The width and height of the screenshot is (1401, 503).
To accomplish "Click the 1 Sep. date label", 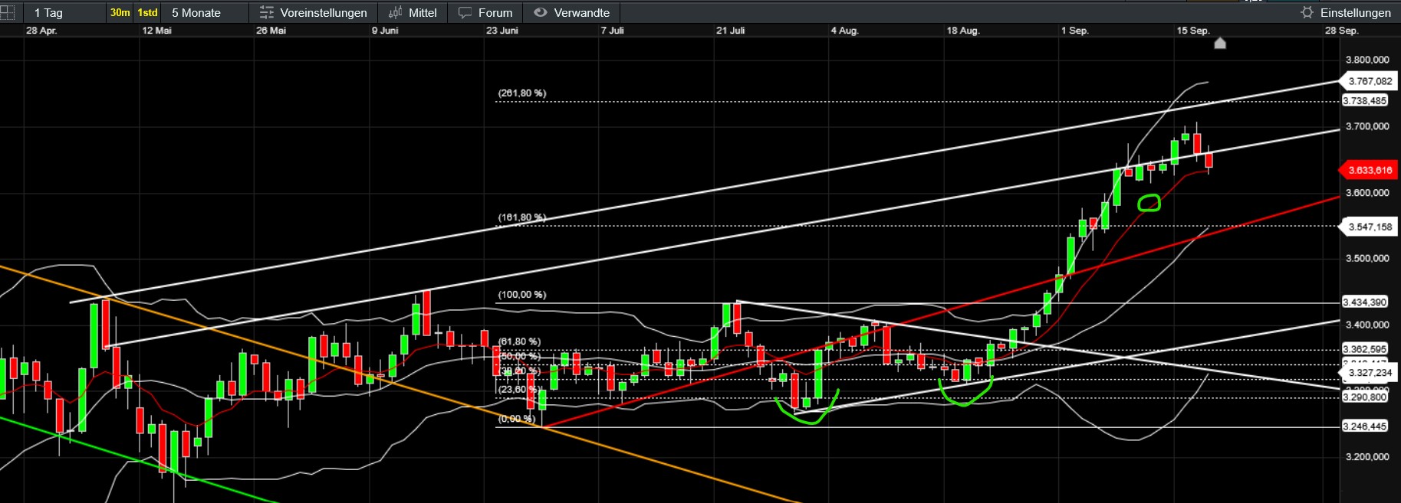I will [1074, 31].
